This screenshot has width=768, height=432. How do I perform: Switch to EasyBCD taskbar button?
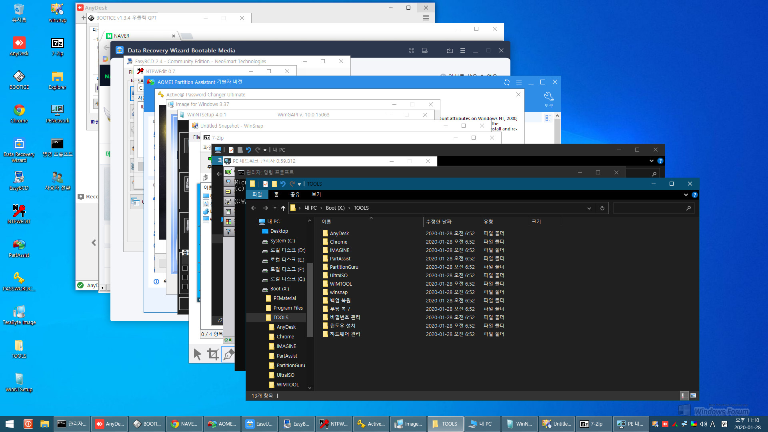pyautogui.click(x=297, y=424)
